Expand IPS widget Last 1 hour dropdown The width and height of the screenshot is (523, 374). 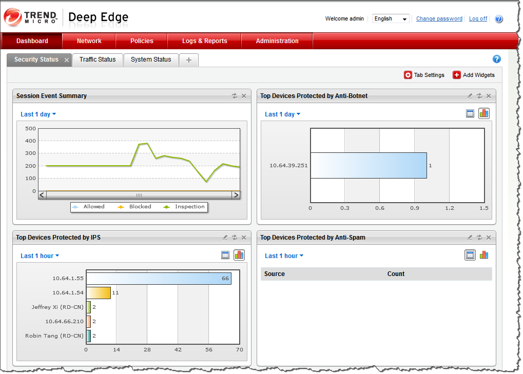tap(40, 256)
